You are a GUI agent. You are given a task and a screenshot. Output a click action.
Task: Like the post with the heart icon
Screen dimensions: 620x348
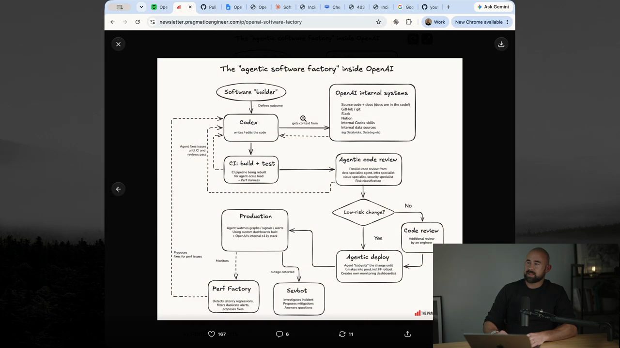(212, 334)
